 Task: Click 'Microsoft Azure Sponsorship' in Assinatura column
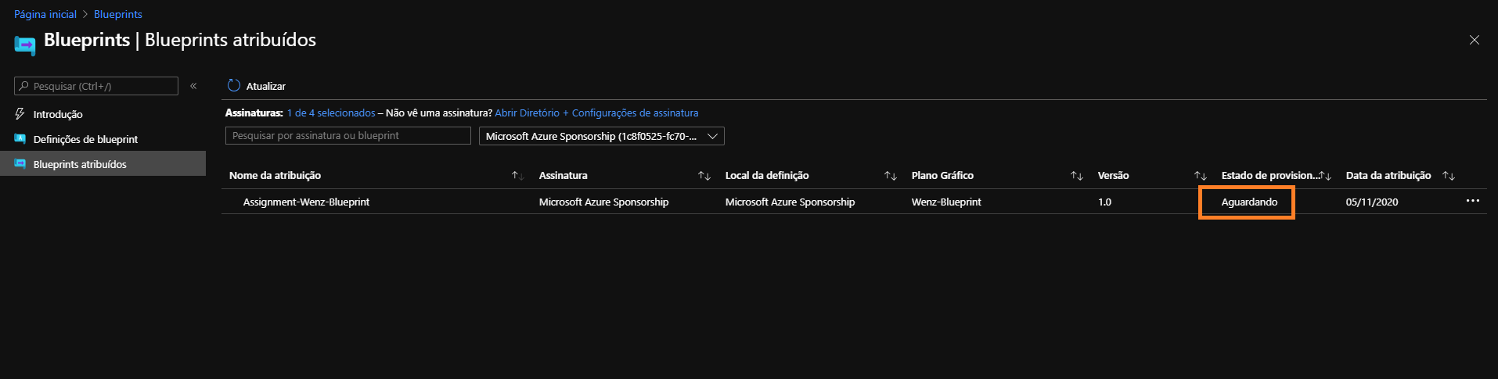(603, 202)
